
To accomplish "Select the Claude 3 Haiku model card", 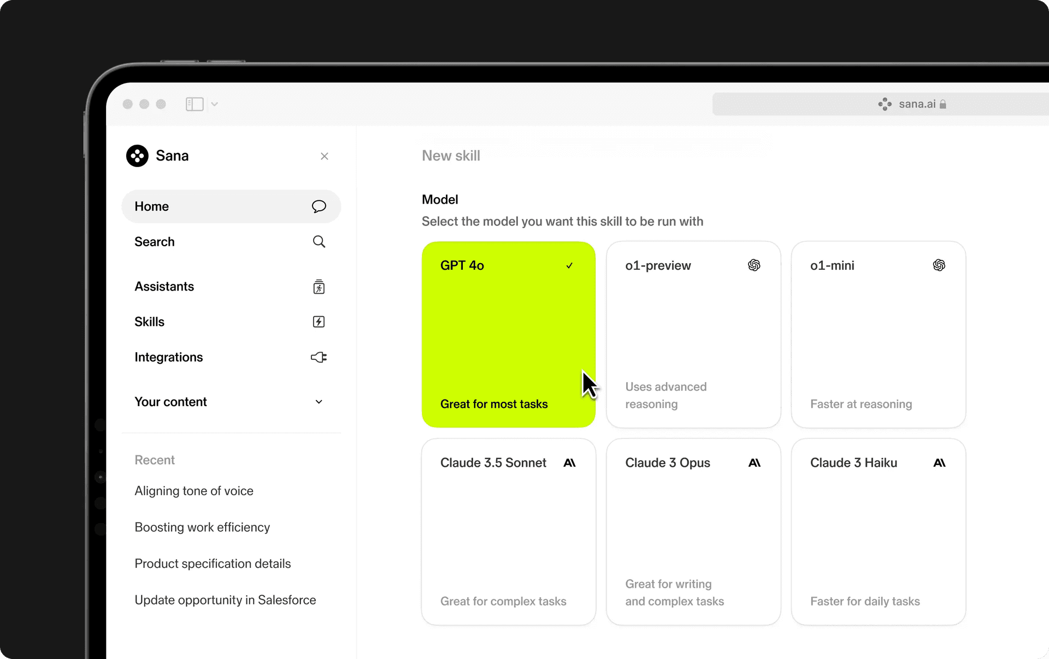I will point(879,532).
